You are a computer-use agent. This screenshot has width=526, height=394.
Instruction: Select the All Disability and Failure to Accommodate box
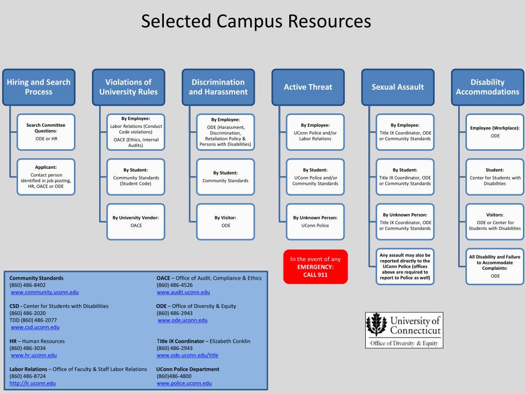[495, 267]
